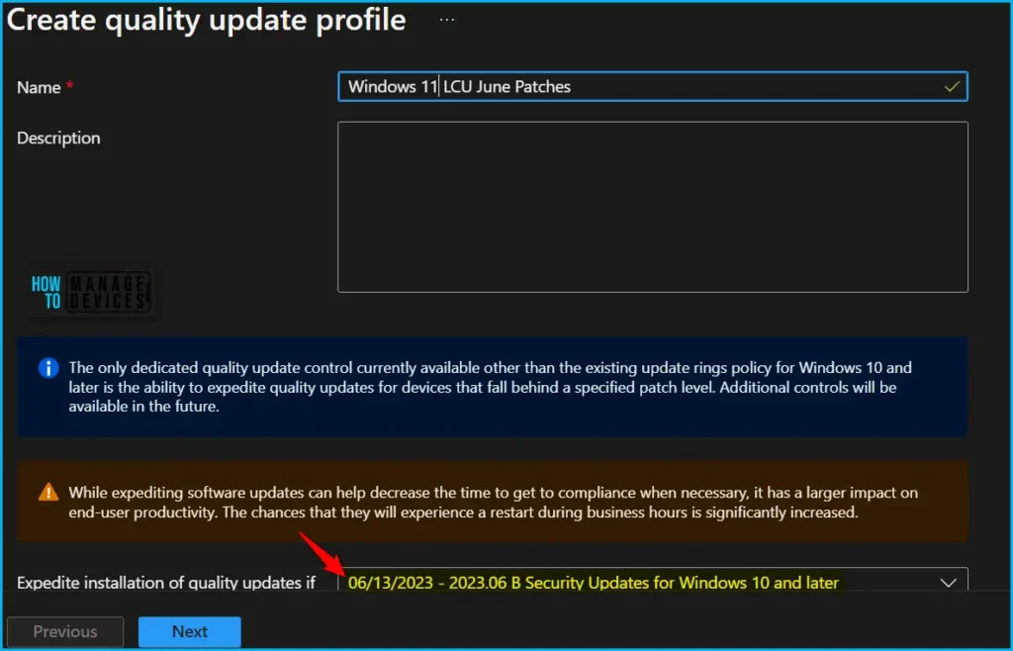Click the blue info icon in banner
The width and height of the screenshot is (1013, 651).
coord(48,369)
